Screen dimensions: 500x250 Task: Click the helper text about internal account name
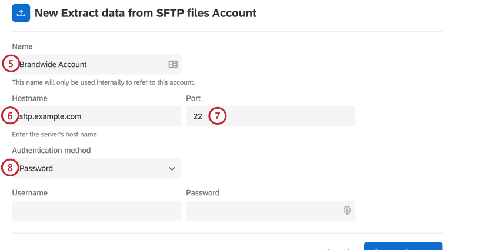(x=103, y=82)
